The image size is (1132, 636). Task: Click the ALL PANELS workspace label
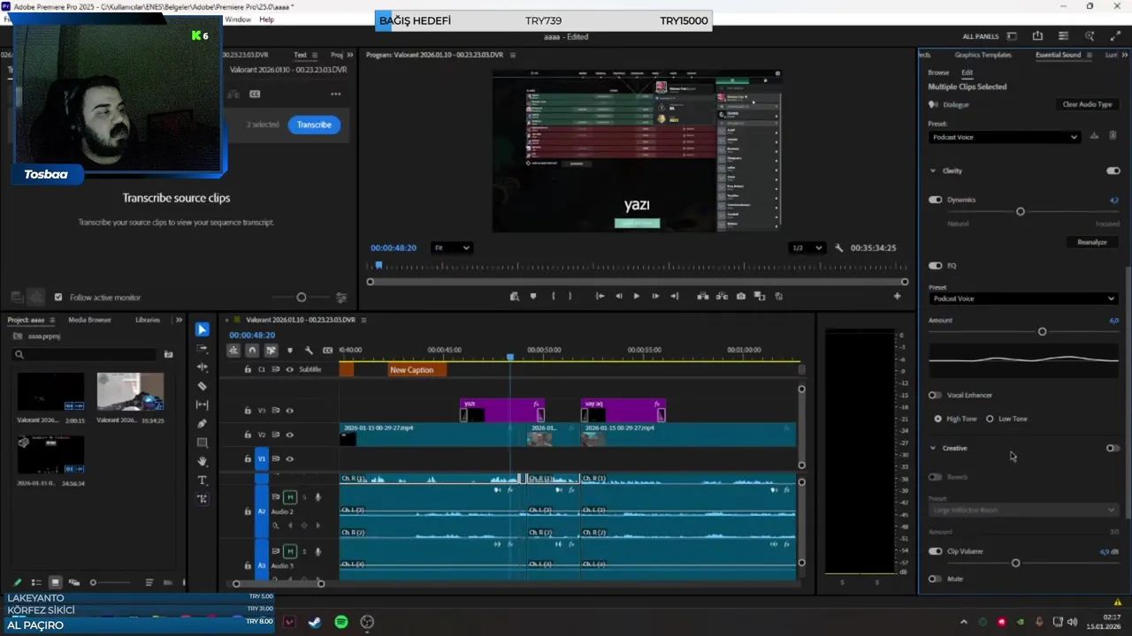coord(981,36)
